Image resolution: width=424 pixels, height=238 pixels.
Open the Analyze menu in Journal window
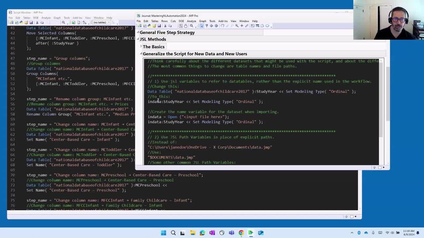(x=191, y=21)
